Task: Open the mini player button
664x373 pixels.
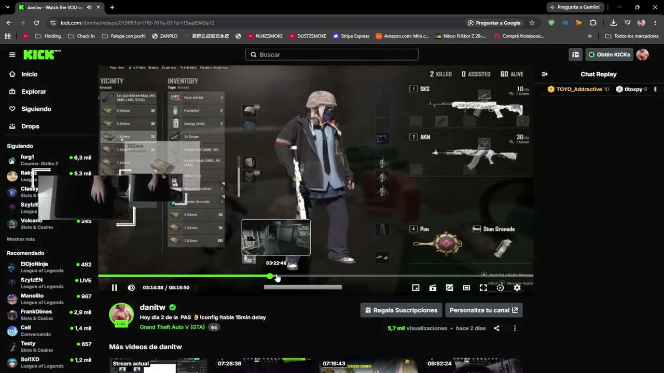Action: point(416,288)
